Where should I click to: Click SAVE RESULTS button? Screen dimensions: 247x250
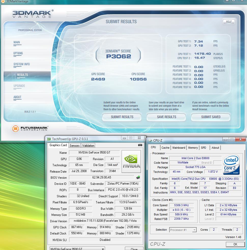click(x=166, y=117)
